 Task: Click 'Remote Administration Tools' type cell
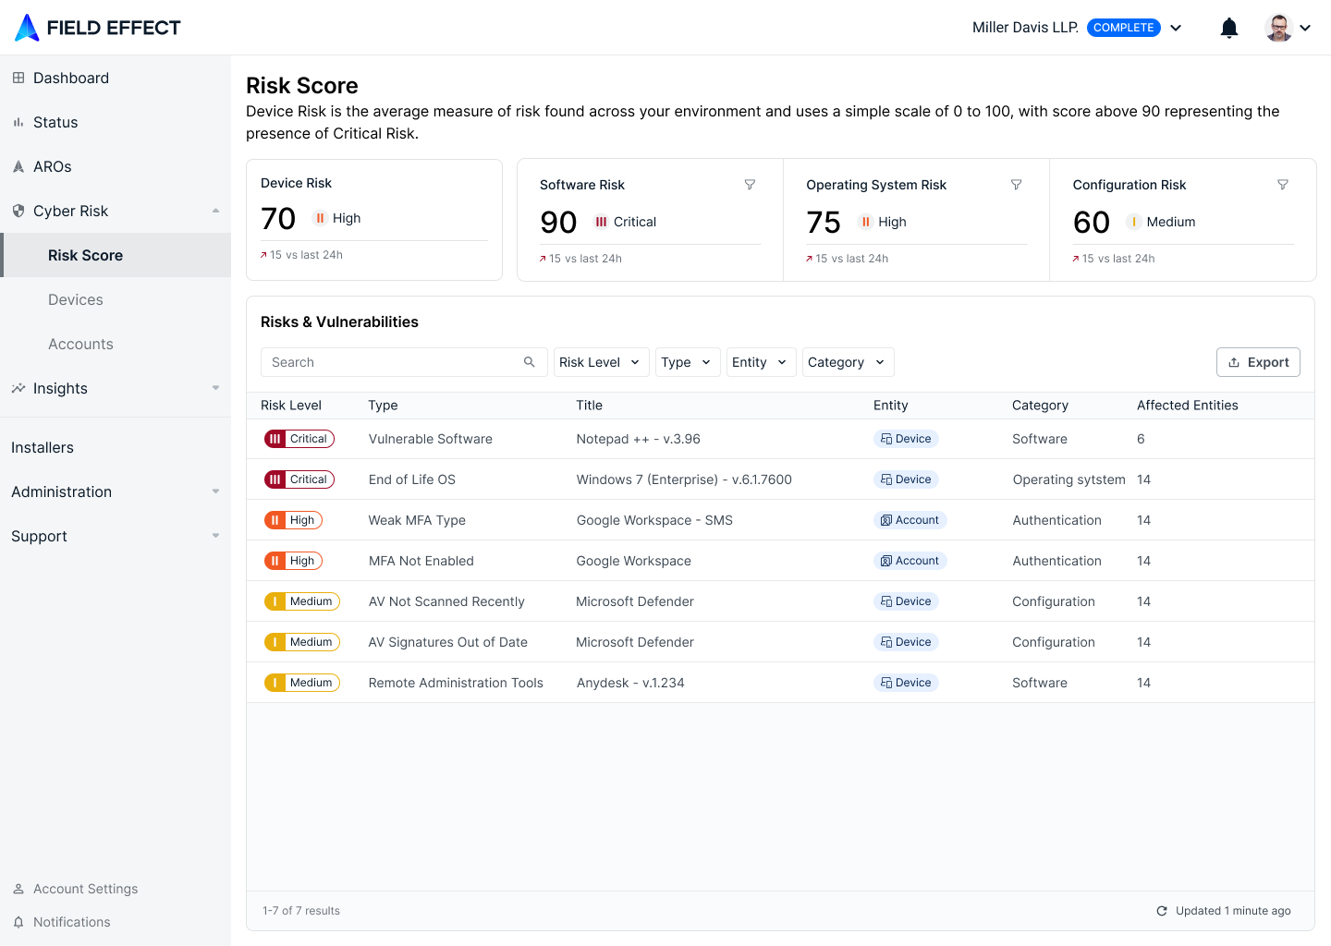(x=456, y=683)
